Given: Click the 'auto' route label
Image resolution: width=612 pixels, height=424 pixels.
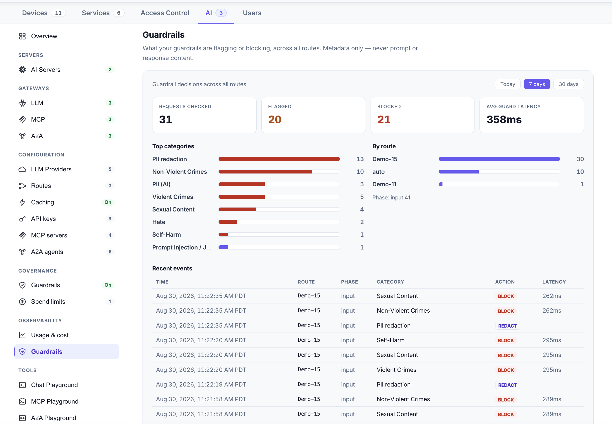Looking at the screenshot, I should tap(378, 172).
